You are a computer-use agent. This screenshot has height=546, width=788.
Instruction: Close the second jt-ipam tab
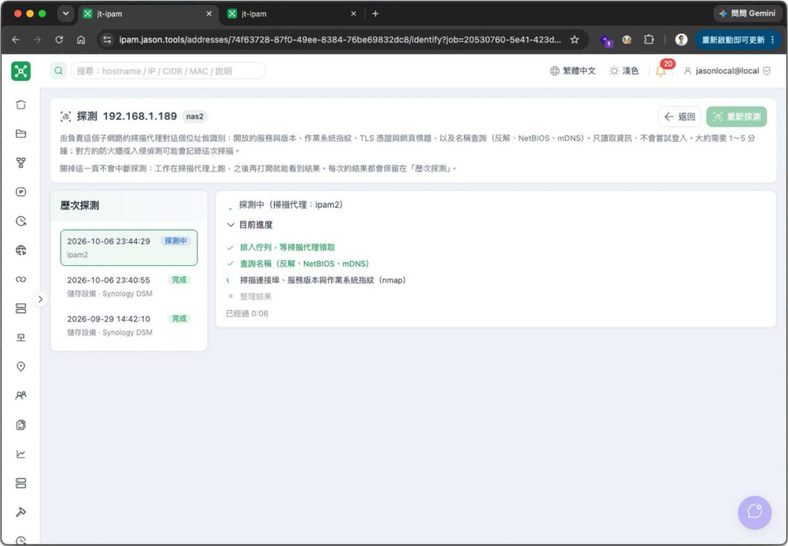353,14
